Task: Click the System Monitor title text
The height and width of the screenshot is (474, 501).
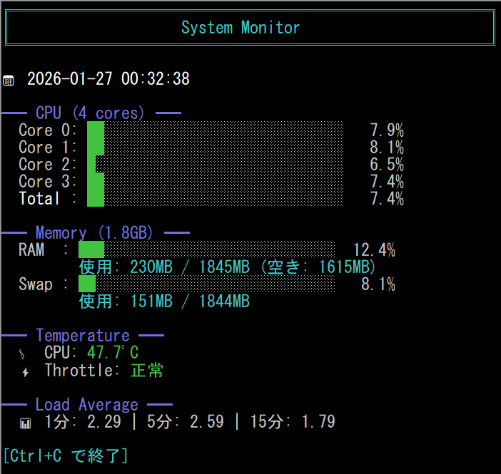Action: pyautogui.click(x=241, y=28)
